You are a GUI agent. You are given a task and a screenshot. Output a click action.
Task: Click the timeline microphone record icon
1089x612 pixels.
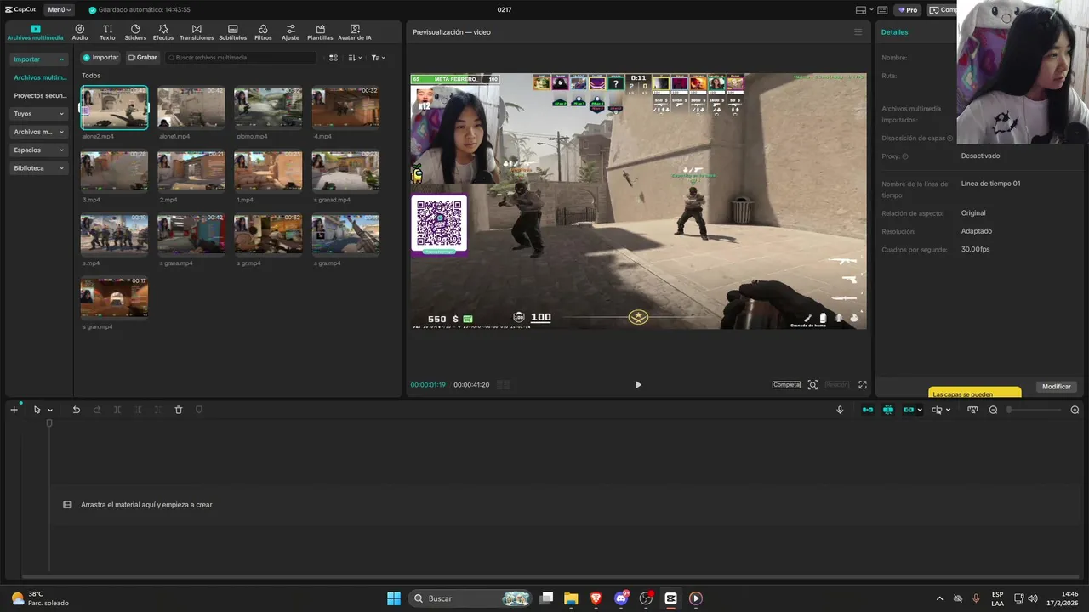point(840,410)
